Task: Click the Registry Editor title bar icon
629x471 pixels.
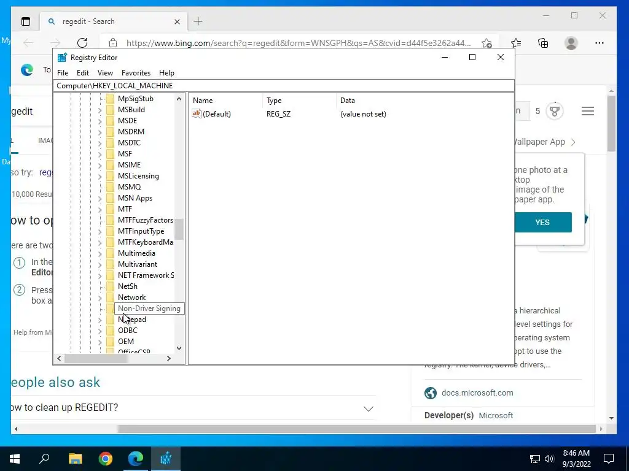Action: click(62, 58)
